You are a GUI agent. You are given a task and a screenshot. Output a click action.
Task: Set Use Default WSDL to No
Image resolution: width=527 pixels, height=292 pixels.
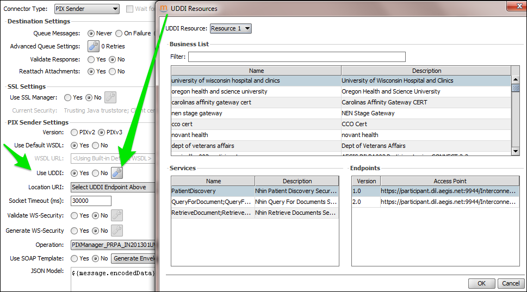pos(96,146)
